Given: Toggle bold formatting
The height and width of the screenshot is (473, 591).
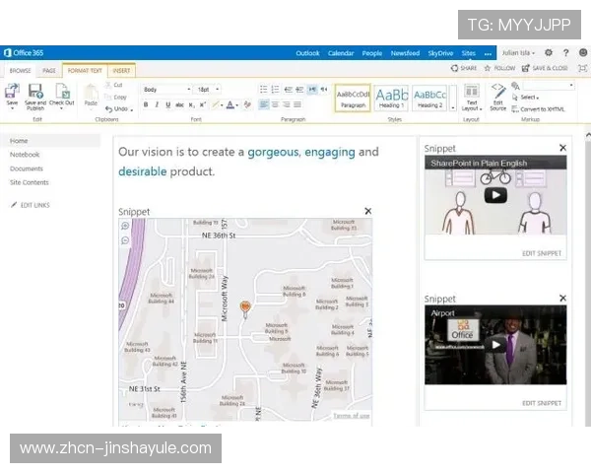Looking at the screenshot, I should (146, 104).
